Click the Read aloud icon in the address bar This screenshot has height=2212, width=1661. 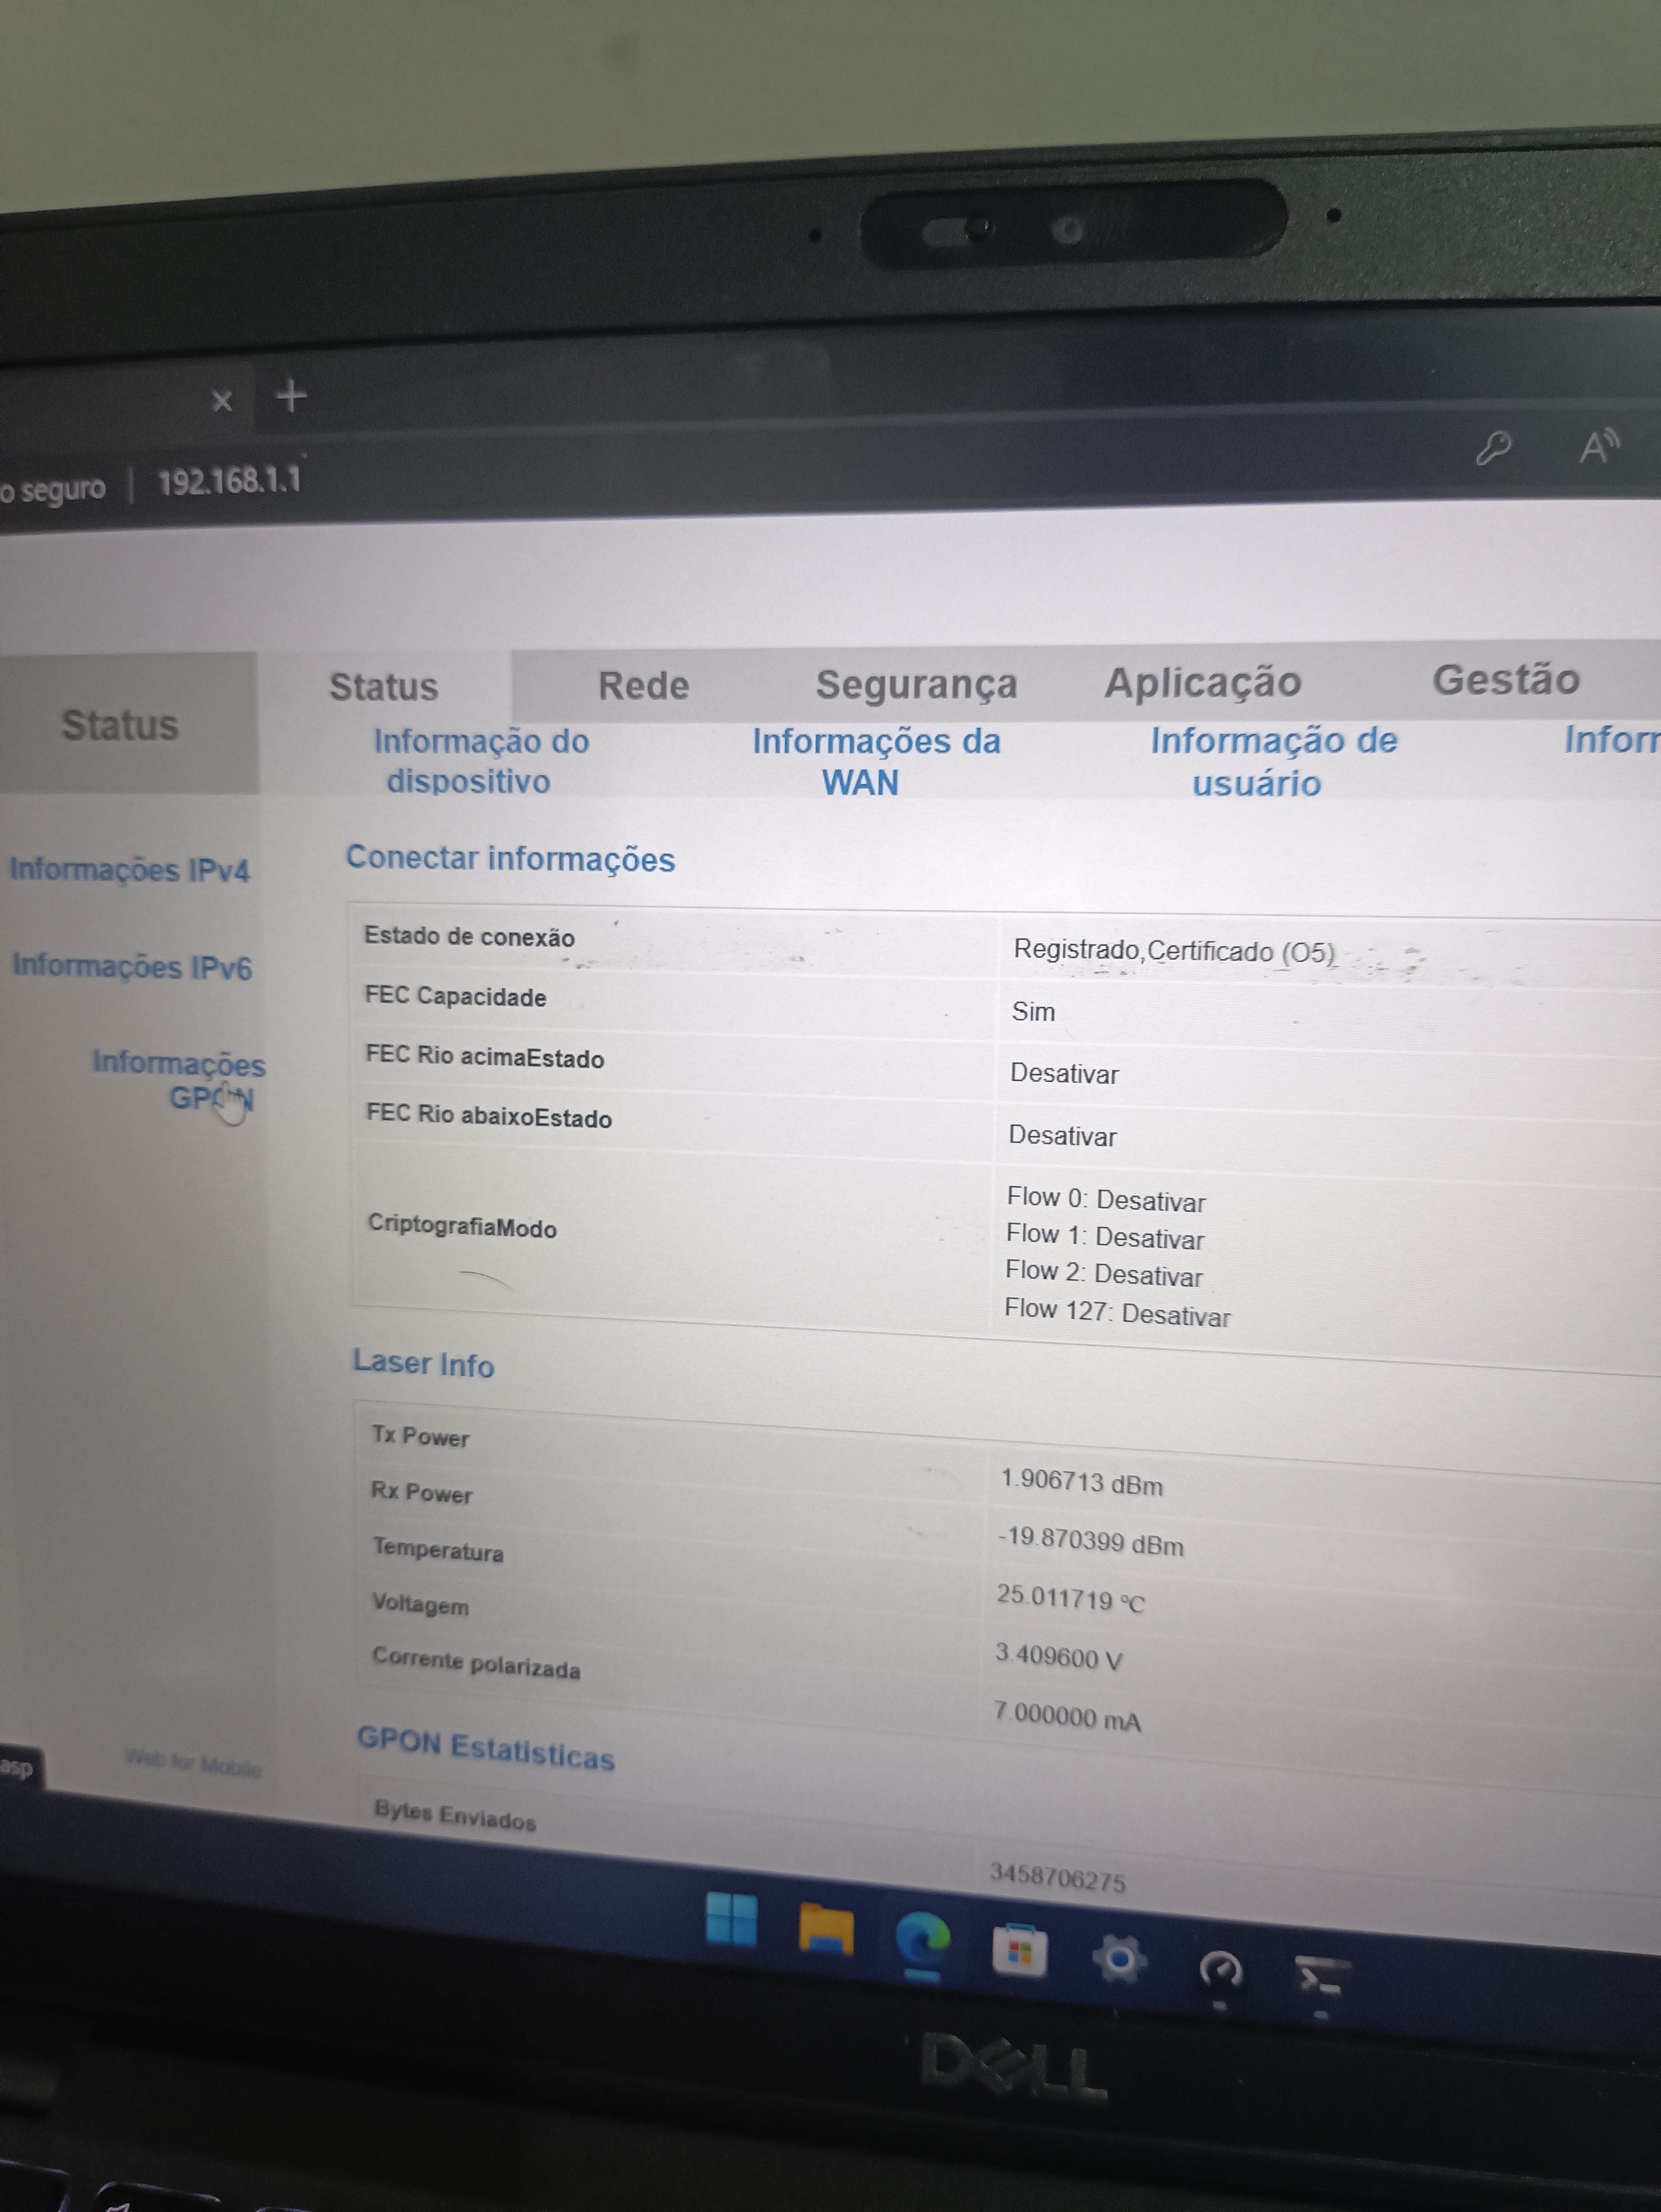click(x=1597, y=446)
